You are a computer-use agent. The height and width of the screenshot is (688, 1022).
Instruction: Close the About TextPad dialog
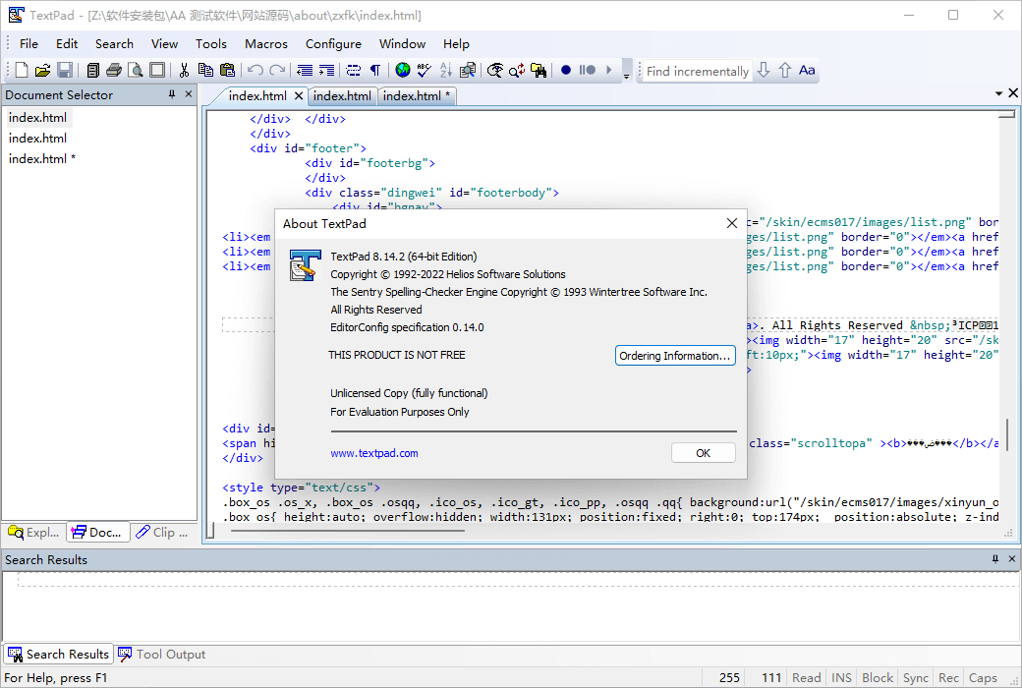(732, 224)
